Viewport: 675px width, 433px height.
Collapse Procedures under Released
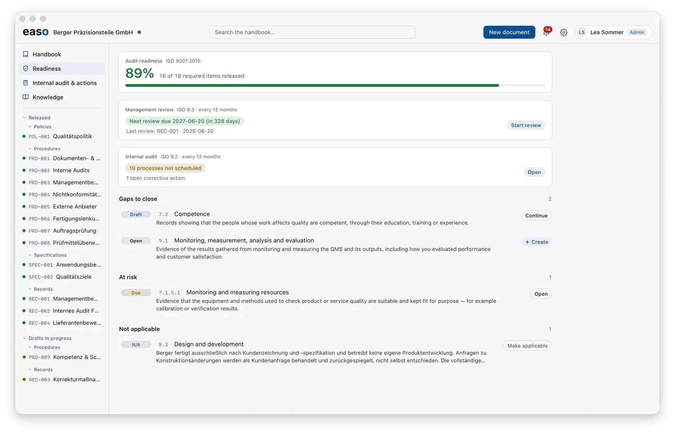coord(44,149)
